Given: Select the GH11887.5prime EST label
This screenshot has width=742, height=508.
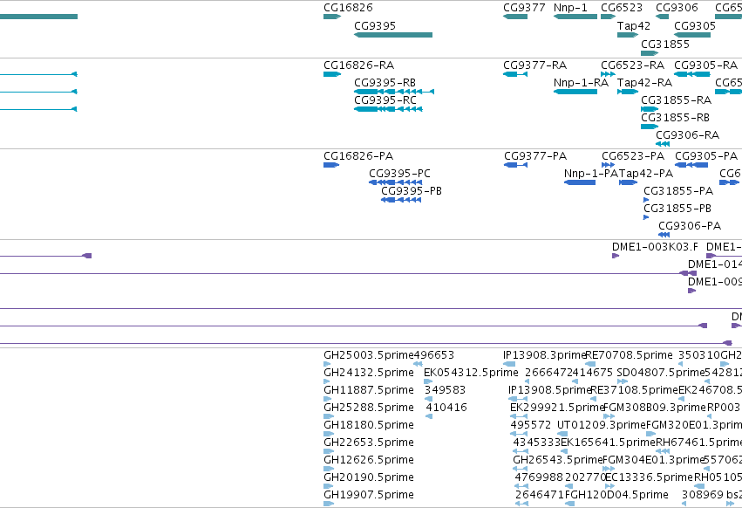Looking at the screenshot, I should point(369,390).
